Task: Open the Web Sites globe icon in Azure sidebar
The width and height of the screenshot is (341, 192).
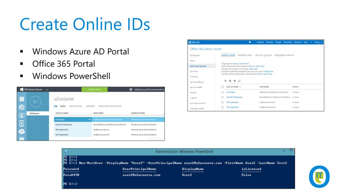Action: 22,107
